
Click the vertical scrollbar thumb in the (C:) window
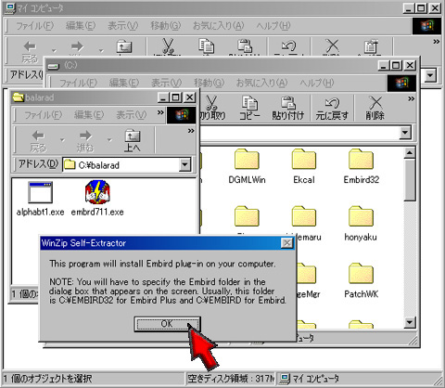[410, 180]
